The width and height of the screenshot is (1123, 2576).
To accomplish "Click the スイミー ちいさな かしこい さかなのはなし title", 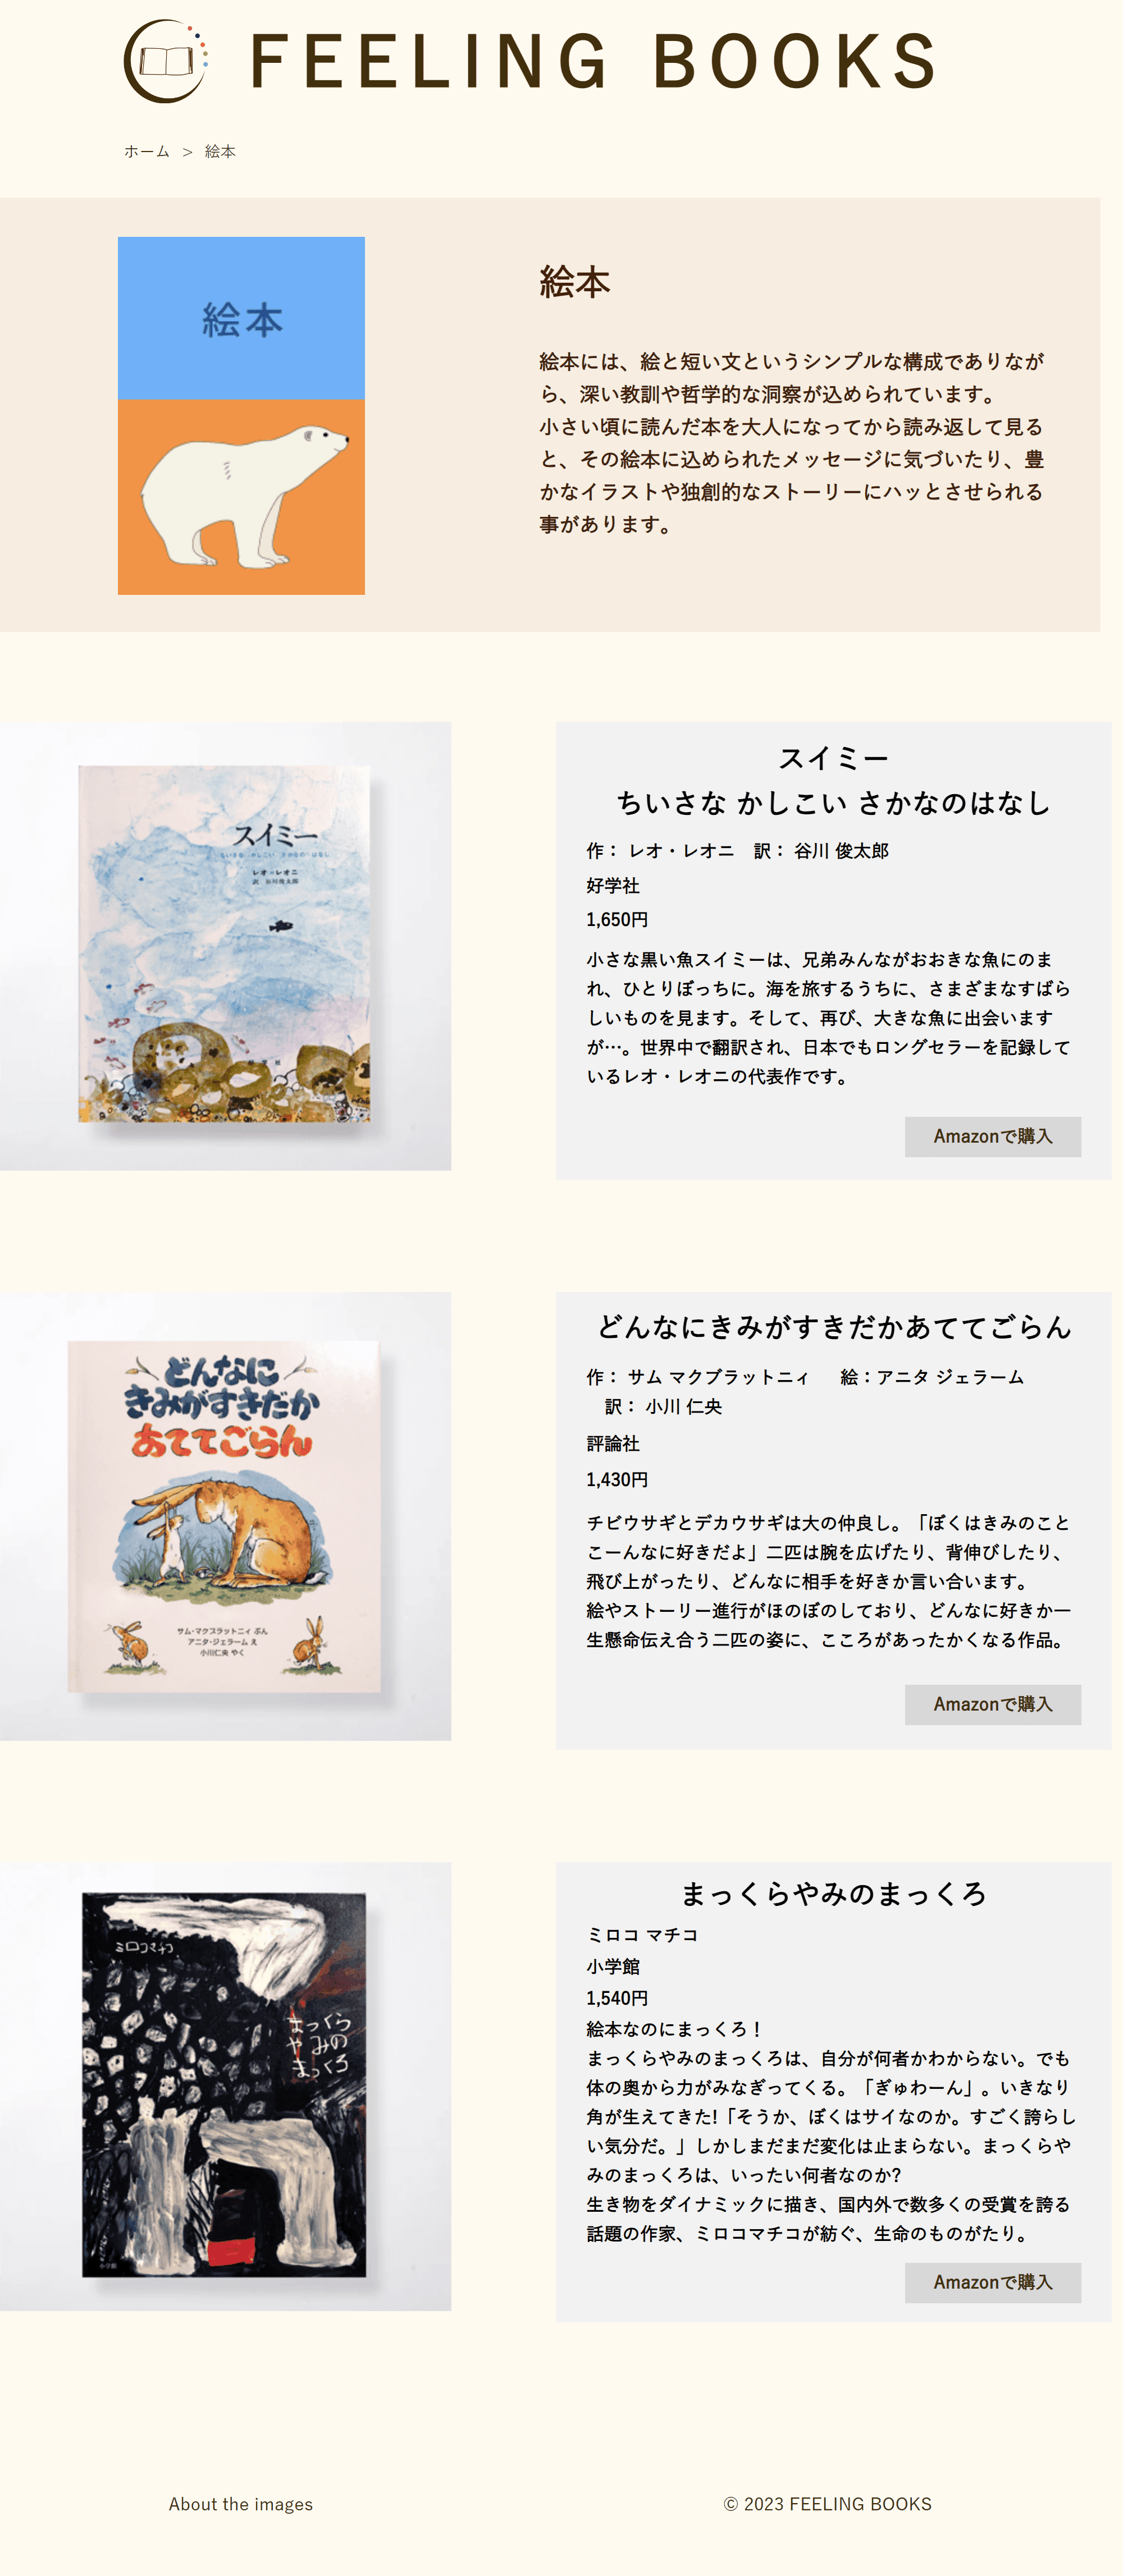I will coord(834,780).
